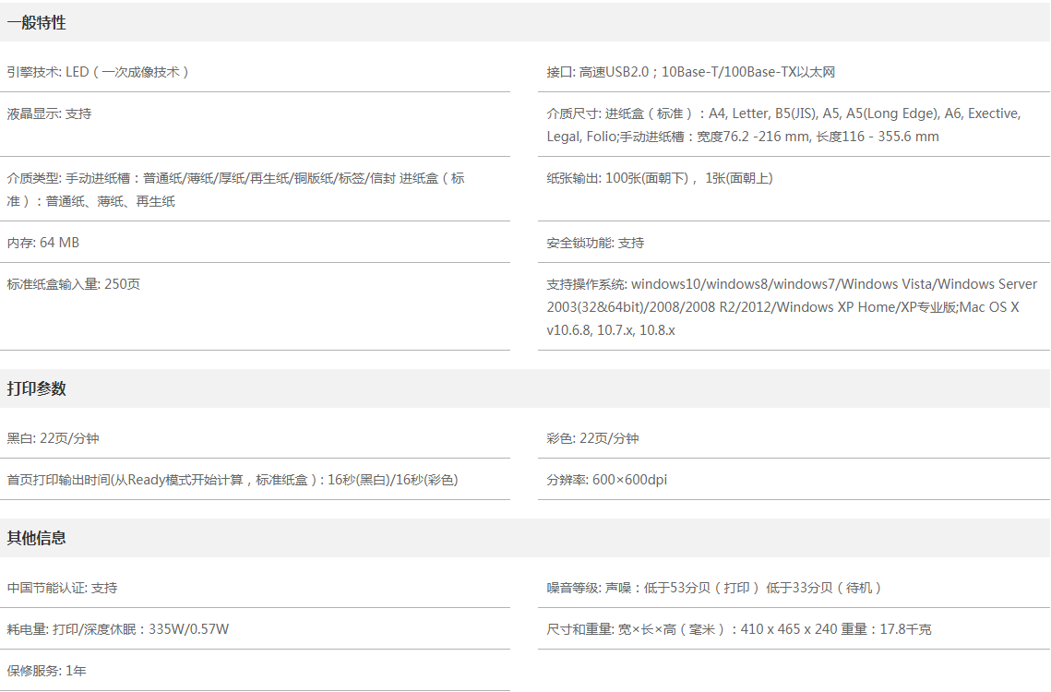1051x692 pixels.
Task: Click the 内存 64 MB entry
Action: pyautogui.click(x=43, y=243)
